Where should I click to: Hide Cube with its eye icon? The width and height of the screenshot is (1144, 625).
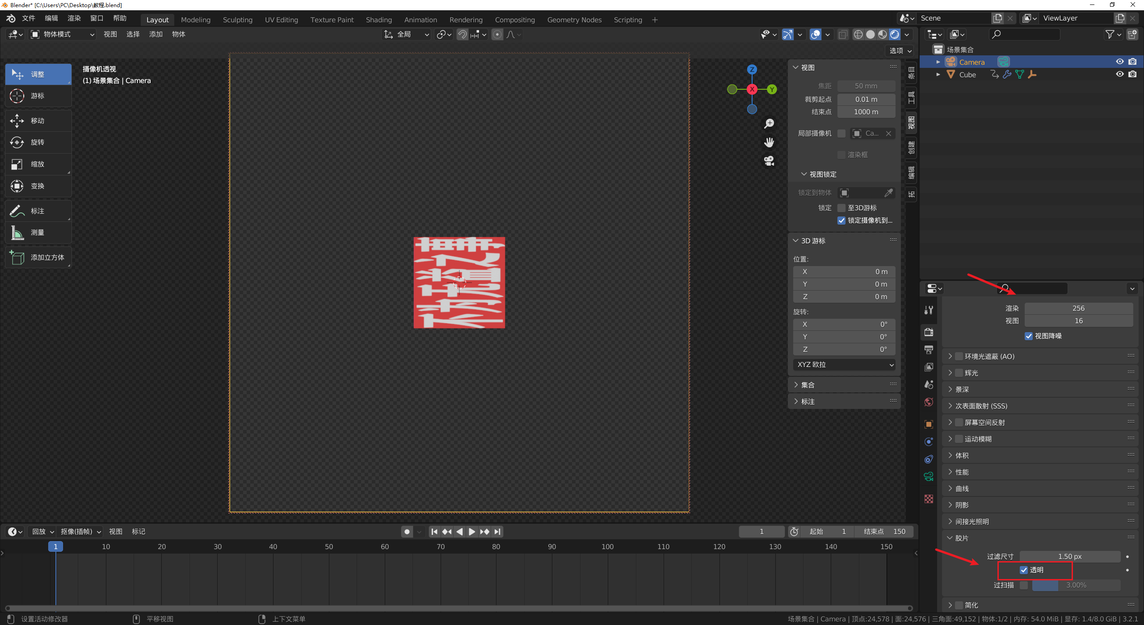point(1119,75)
